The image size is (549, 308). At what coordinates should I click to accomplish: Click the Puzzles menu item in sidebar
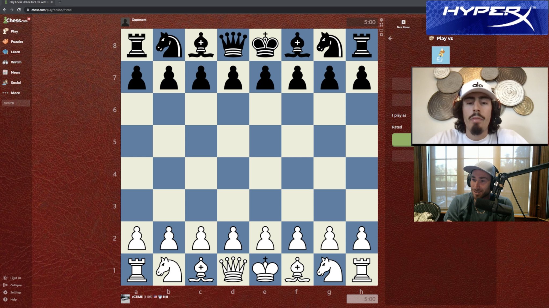tap(17, 42)
